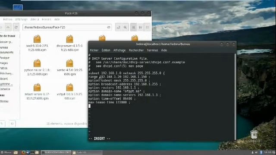Select Musique in the file manager sidebar
The width and height of the screenshot is (276, 155).
pos(5,58)
